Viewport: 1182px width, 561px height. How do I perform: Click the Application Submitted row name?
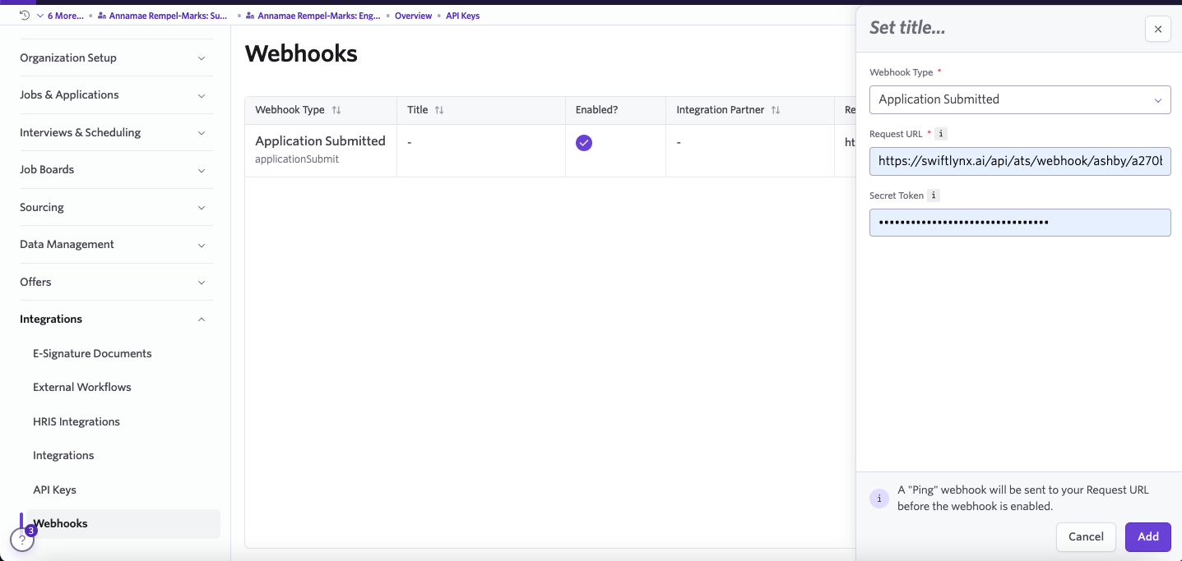pyautogui.click(x=320, y=140)
